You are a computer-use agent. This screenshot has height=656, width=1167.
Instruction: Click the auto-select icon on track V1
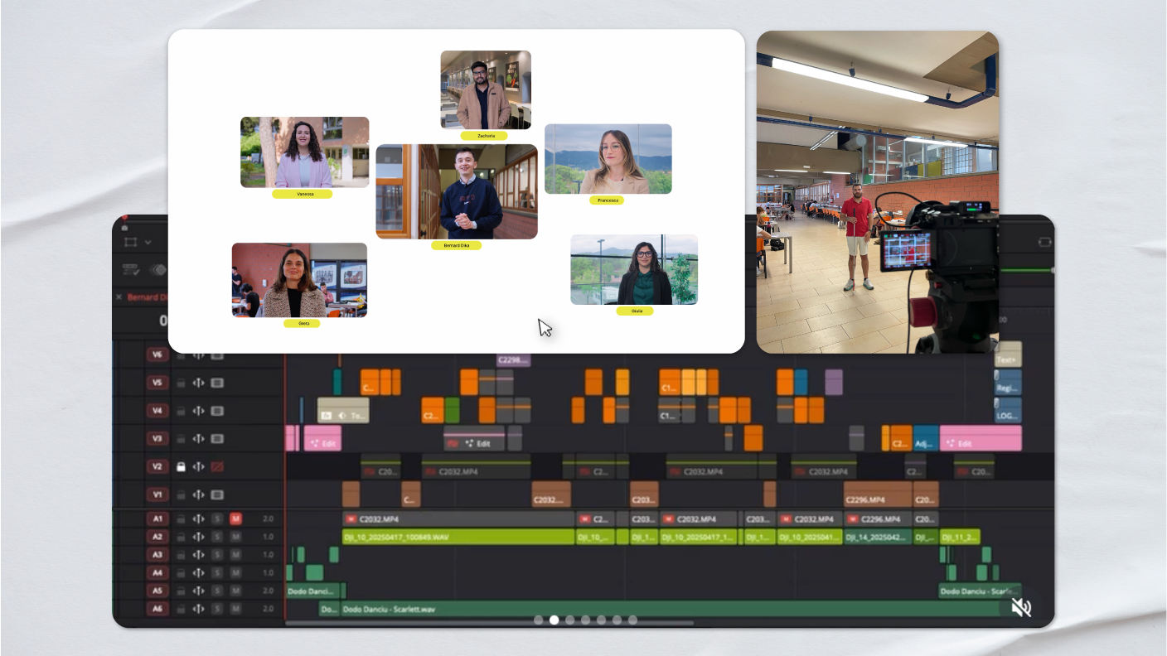click(199, 495)
